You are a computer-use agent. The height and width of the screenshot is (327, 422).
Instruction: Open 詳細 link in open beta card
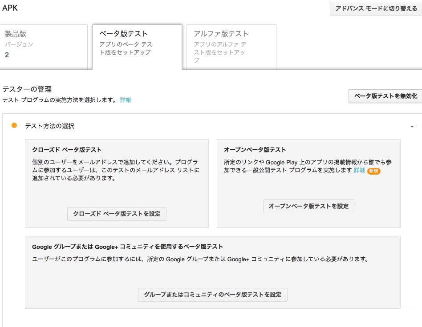(359, 171)
